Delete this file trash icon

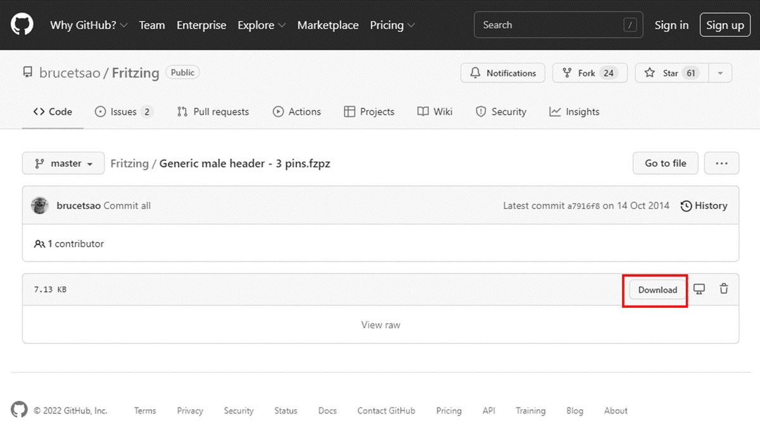point(724,289)
